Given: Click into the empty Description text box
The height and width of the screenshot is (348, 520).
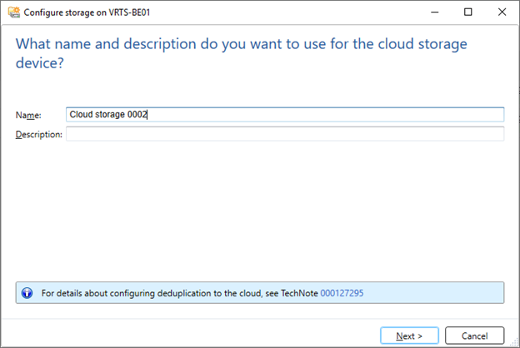Looking at the screenshot, I should [285, 134].
